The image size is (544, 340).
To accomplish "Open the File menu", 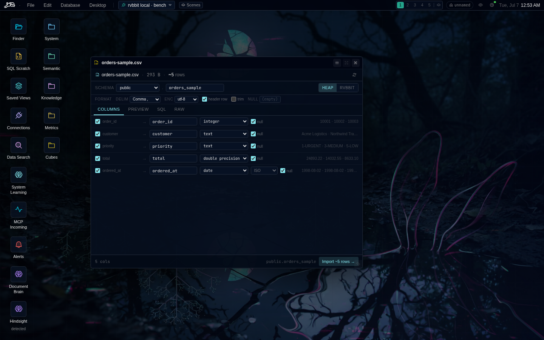I will coord(31,5).
